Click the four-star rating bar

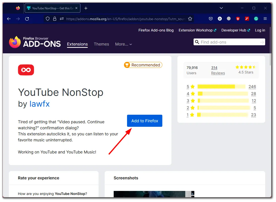(x=223, y=94)
